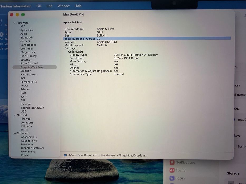Click Hardware in the path bar
The height and width of the screenshot is (184, 246).
[x=108, y=155]
